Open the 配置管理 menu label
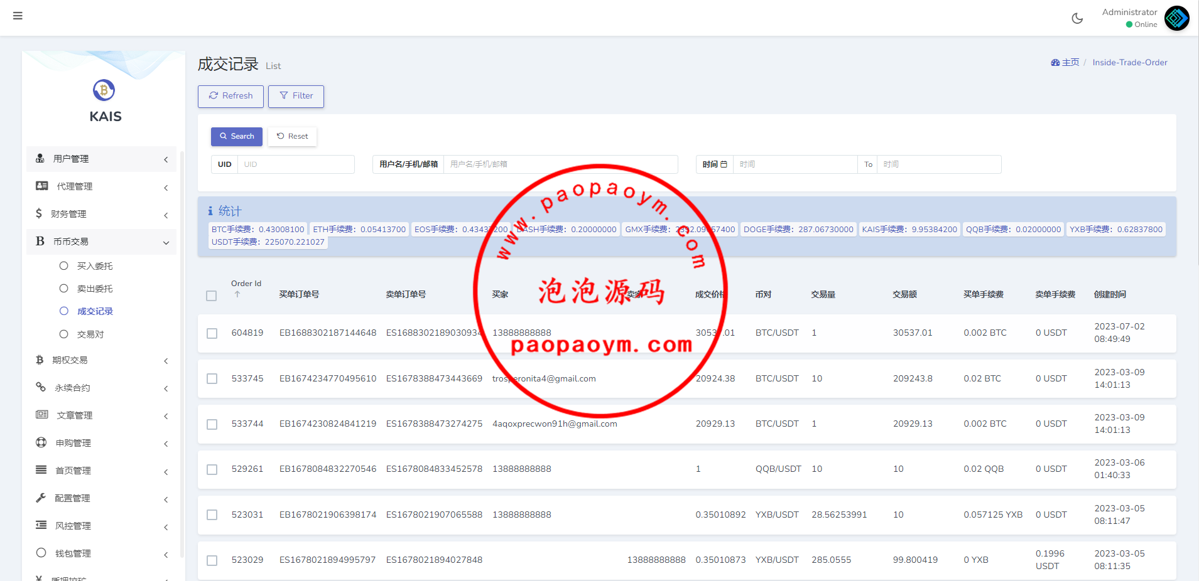Viewport: 1199px width, 581px height. [72, 498]
